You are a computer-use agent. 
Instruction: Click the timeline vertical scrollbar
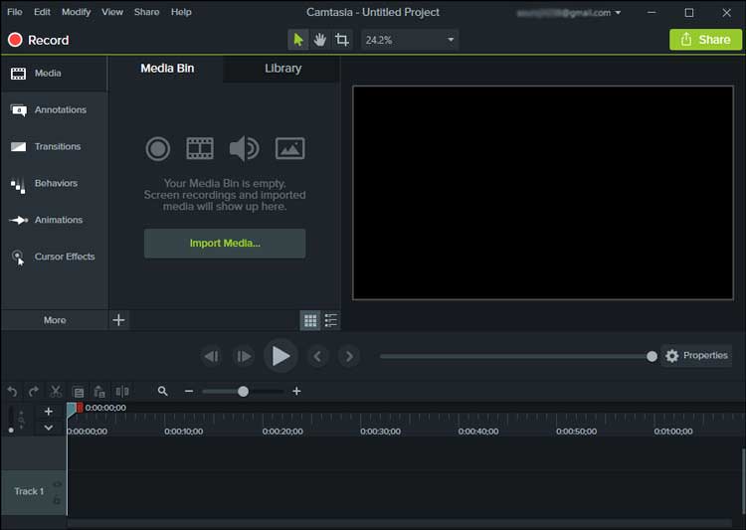743,480
